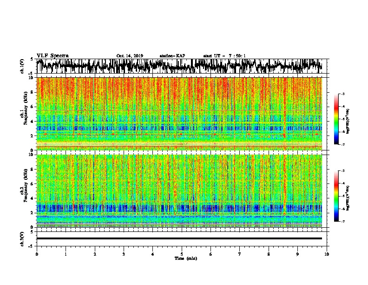Click the "VLF Spectra" title text

[x=53, y=56]
